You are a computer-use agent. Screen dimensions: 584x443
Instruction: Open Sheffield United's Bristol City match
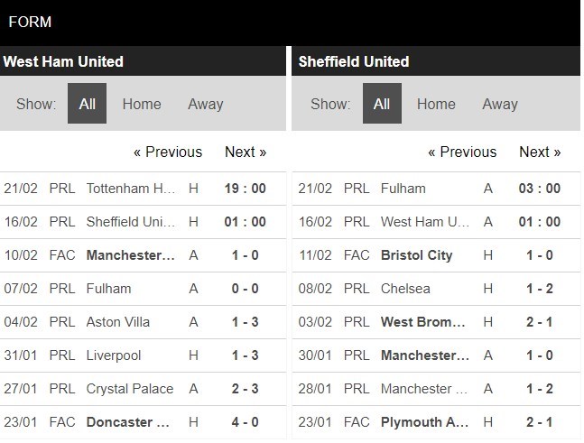click(x=416, y=255)
